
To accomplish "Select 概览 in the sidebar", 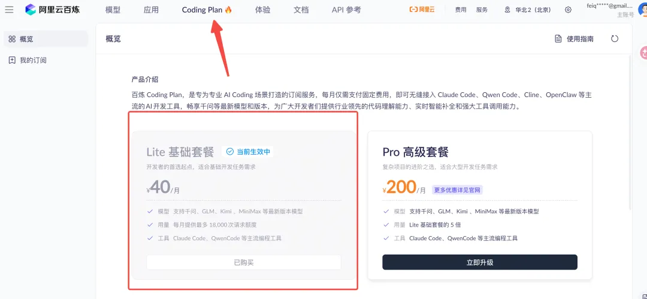I will point(46,39).
